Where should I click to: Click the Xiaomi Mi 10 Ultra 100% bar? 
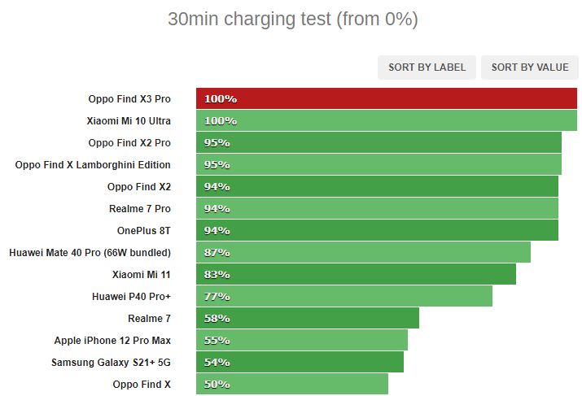click(387, 120)
